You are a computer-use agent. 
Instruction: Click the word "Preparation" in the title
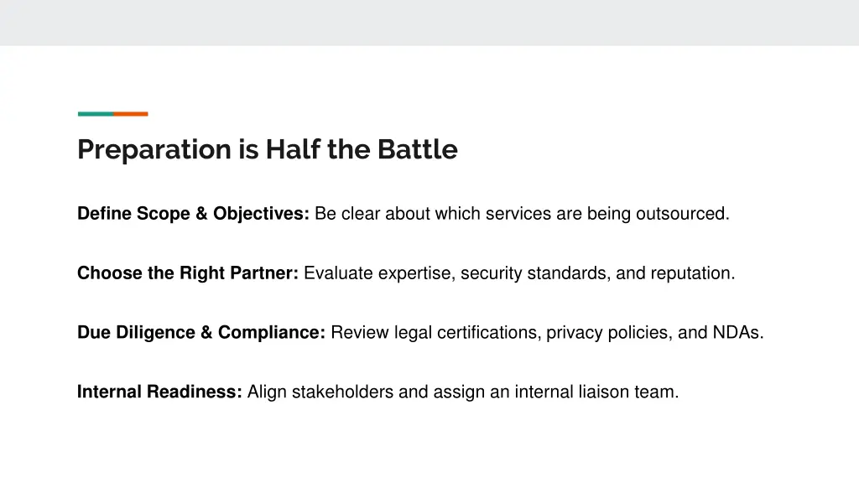tap(154, 150)
